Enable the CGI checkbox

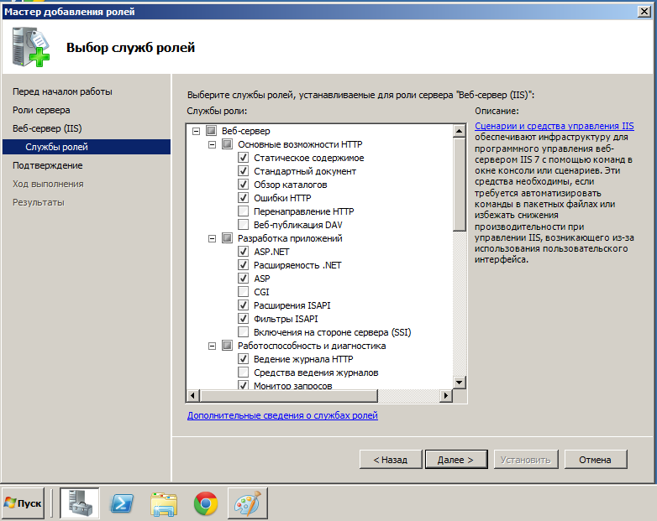244,292
